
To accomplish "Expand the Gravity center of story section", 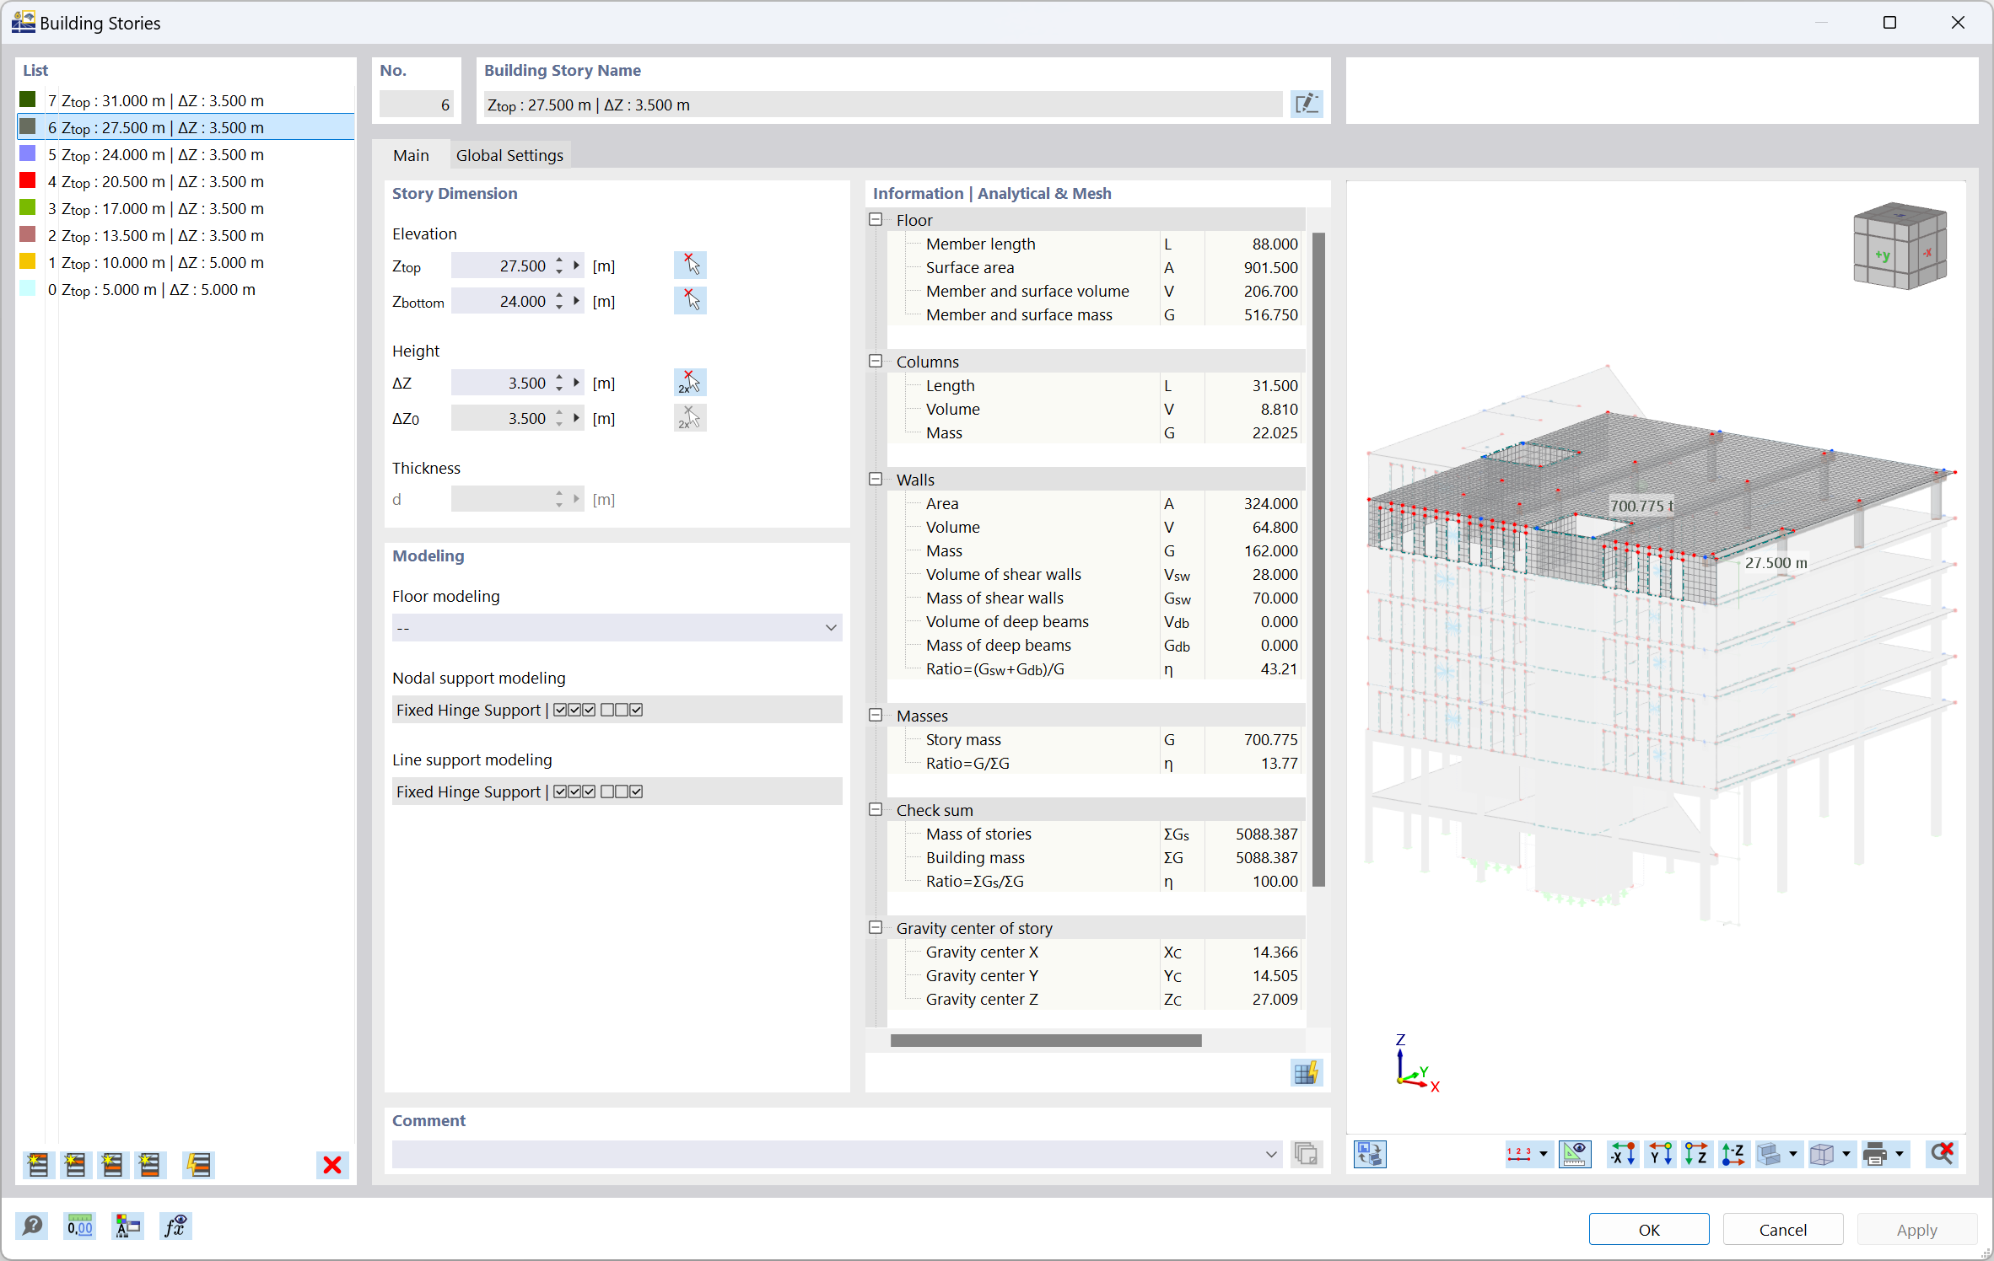I will coord(878,928).
